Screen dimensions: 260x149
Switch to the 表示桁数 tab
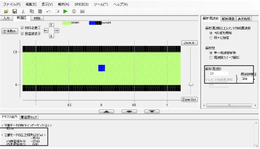click(x=244, y=19)
